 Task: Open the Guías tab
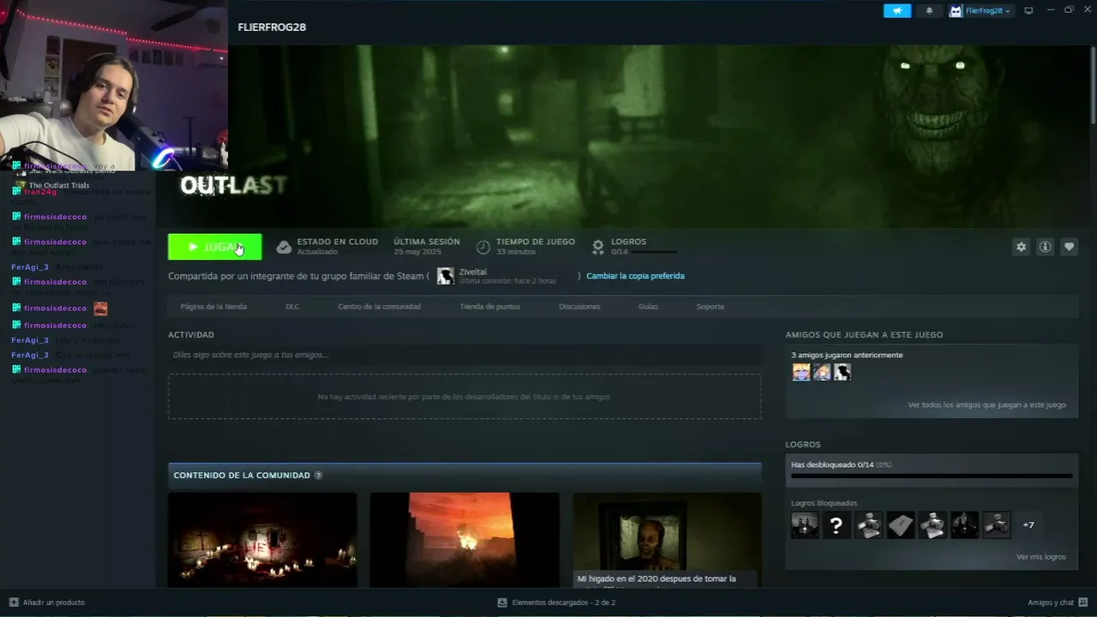point(648,307)
